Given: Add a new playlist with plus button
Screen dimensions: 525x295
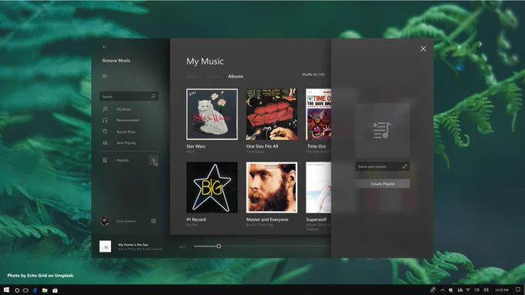Looking at the screenshot, I should pyautogui.click(x=154, y=161).
